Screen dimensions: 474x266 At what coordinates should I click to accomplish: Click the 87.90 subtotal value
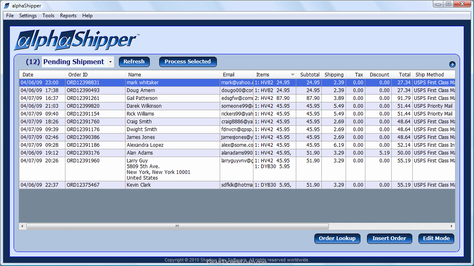coord(313,98)
